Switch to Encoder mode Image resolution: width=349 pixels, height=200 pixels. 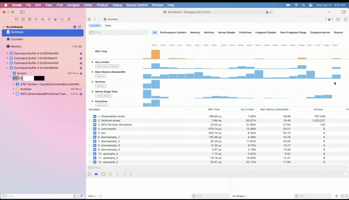click(95, 26)
